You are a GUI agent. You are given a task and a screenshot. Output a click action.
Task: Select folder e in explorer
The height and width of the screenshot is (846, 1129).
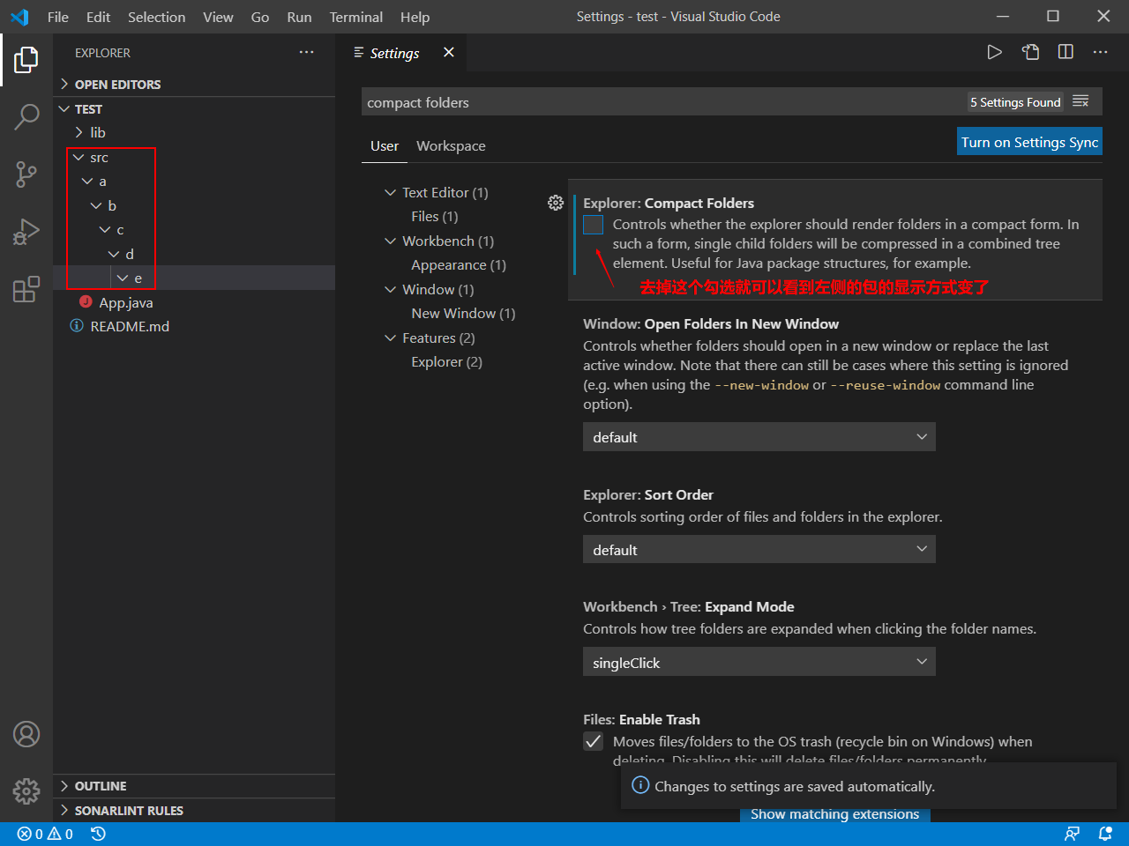coord(194,278)
